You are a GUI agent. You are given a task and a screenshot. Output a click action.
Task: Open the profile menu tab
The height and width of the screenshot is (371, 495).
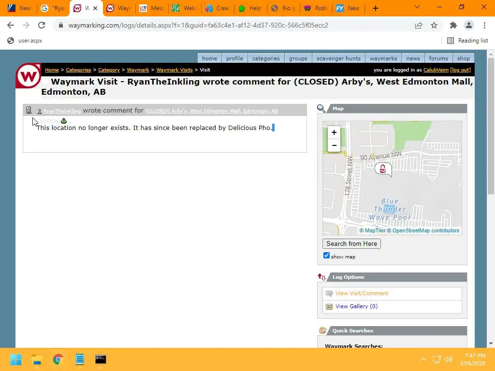(234, 58)
